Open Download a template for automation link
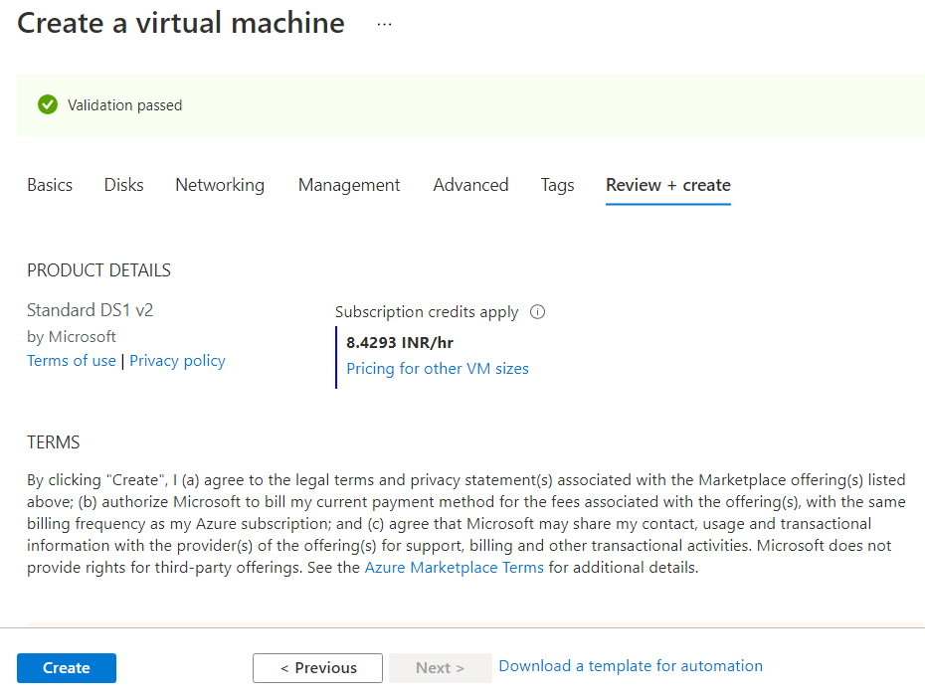Screen dimensions: 925x699 631,666
